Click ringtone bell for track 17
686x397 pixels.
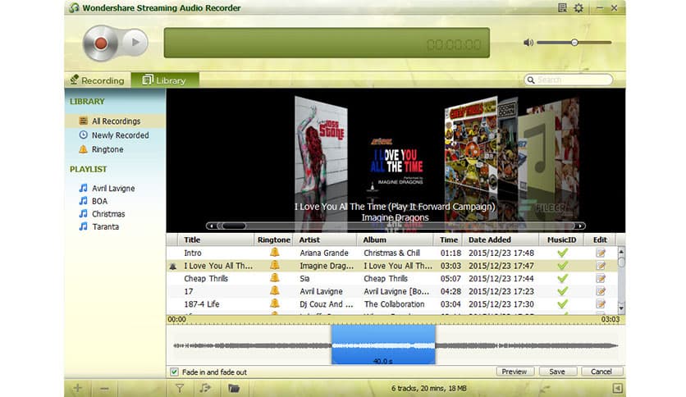pos(274,290)
